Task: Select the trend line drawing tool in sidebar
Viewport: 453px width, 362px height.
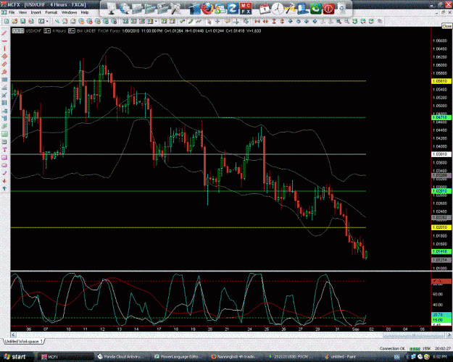Action: coord(4,33)
